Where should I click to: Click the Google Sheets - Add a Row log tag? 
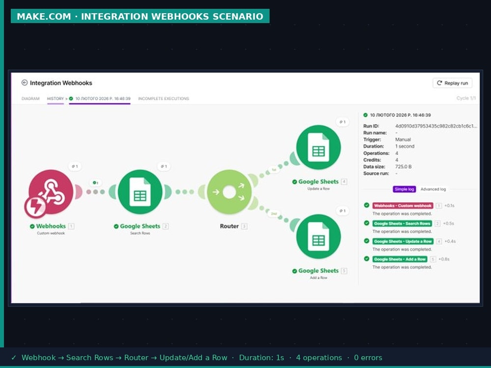[x=400, y=259]
